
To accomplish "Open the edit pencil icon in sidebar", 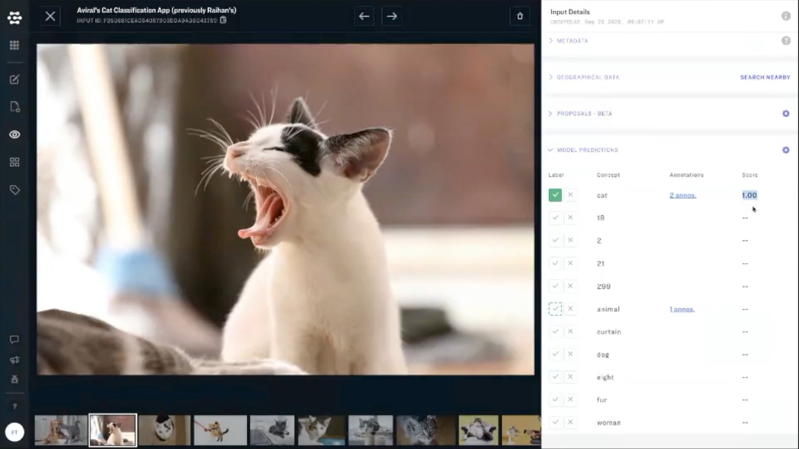I will click(15, 79).
